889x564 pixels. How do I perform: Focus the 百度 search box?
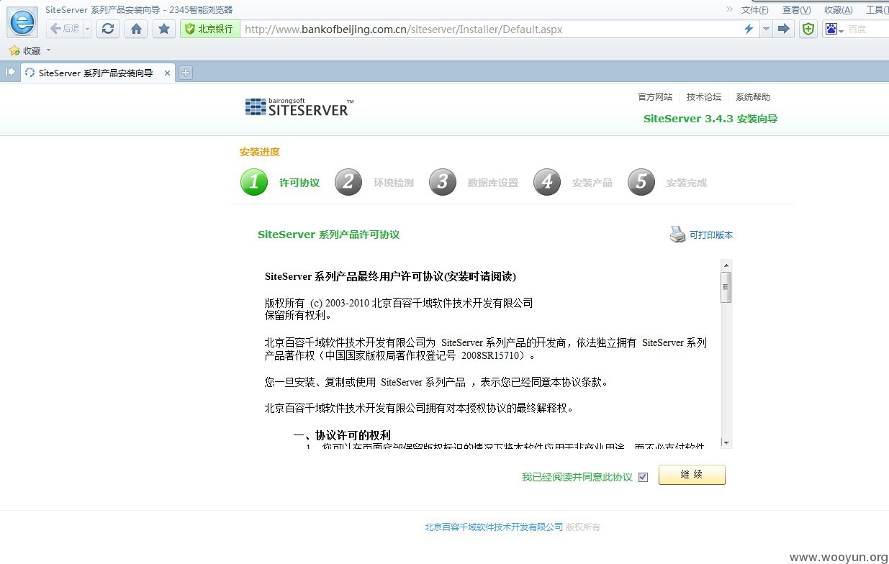coord(867,29)
